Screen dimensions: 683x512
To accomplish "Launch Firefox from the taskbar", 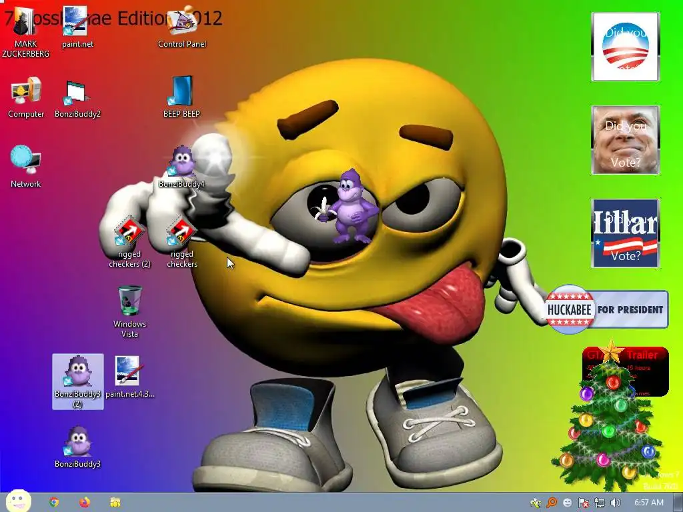I will pyautogui.click(x=85, y=503).
